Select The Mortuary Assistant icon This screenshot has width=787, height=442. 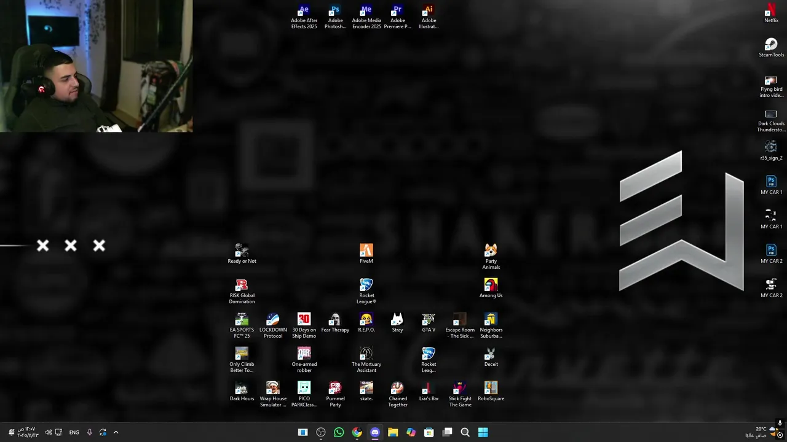tap(366, 360)
